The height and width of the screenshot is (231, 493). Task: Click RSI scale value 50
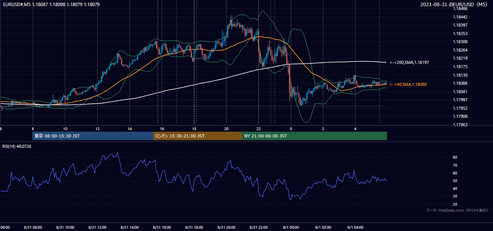tap(455, 181)
